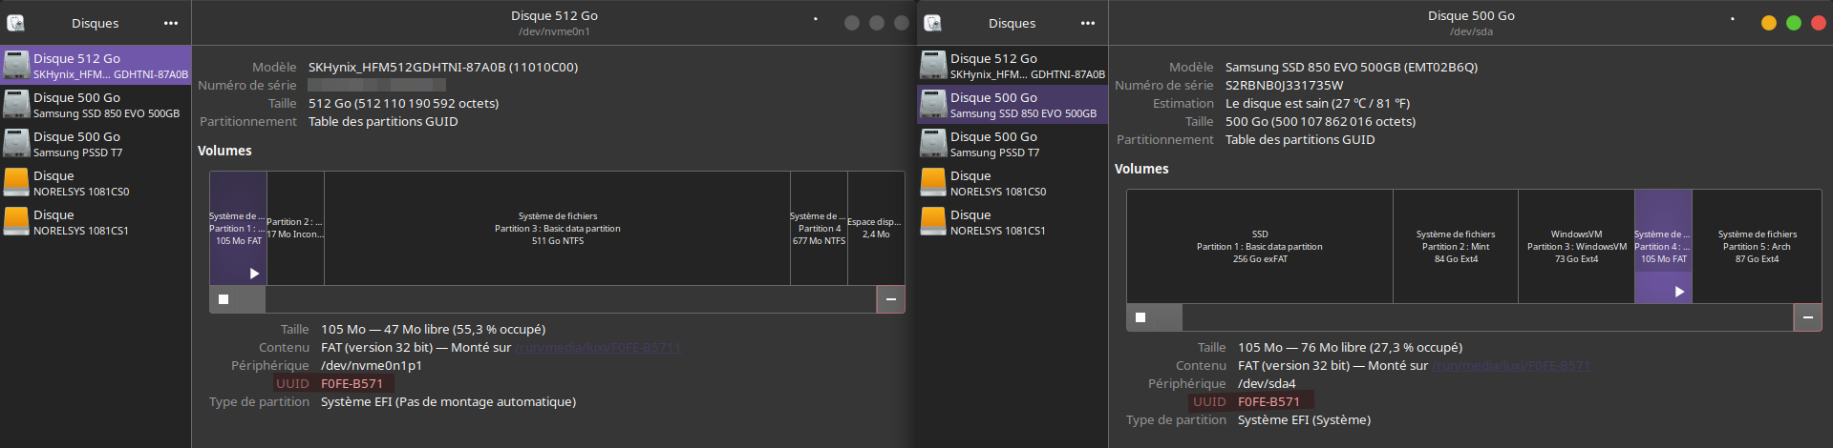Select the 511 Go NTFS Partition 3 block

click(x=557, y=228)
